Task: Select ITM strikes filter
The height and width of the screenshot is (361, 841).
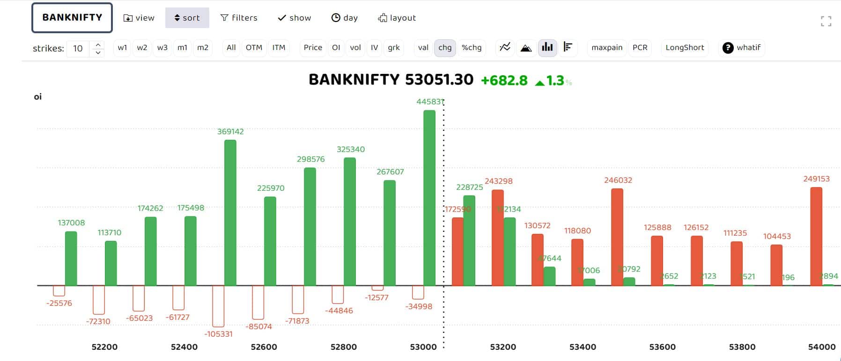Action: pyautogui.click(x=279, y=48)
